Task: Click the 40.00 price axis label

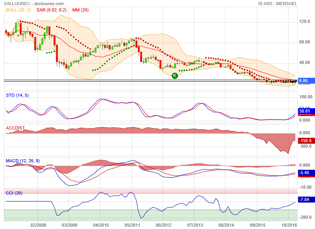Action: click(x=304, y=62)
